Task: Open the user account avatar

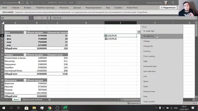Action: click(166, 2)
